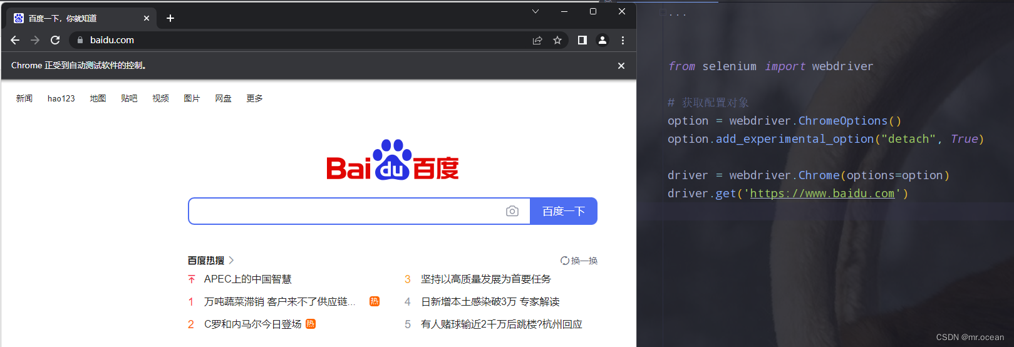Open hot search 有人赌球输近2千万后跳楼

click(x=502, y=324)
